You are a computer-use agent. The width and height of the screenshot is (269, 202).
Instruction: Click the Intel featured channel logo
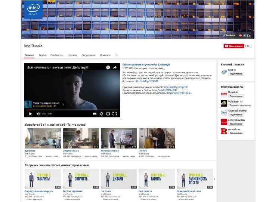[224, 72]
